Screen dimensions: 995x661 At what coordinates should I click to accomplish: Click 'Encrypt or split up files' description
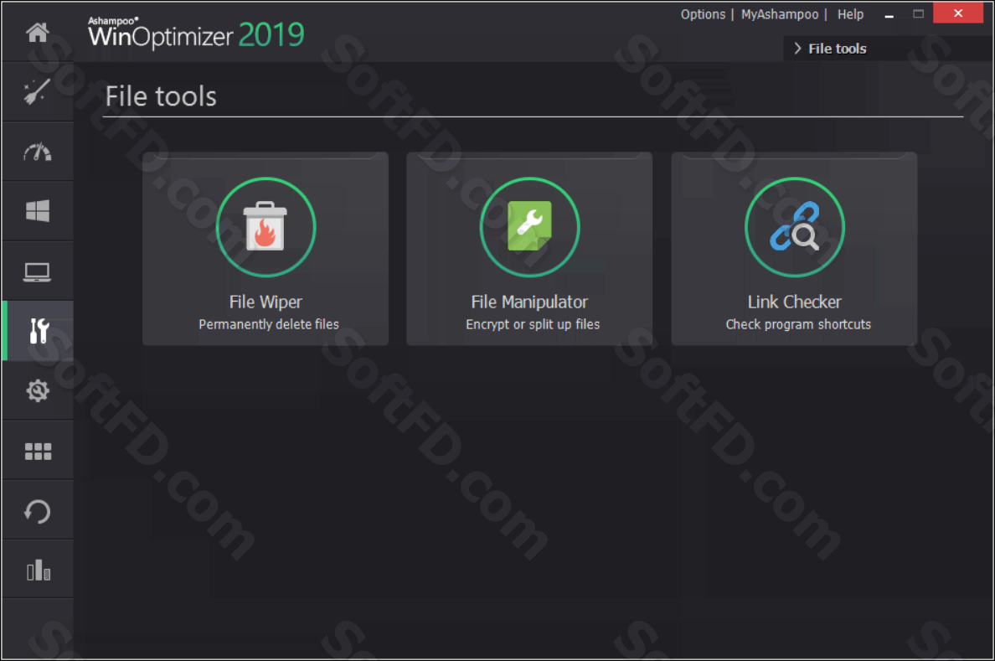pyautogui.click(x=533, y=324)
